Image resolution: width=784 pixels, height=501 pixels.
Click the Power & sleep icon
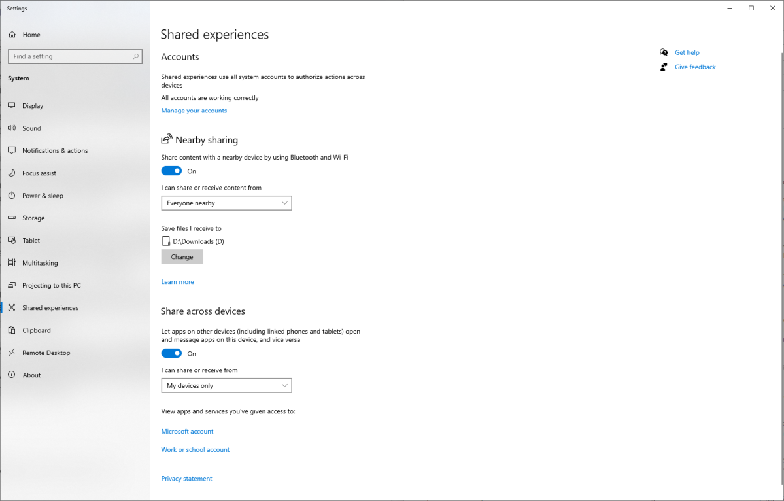click(12, 196)
